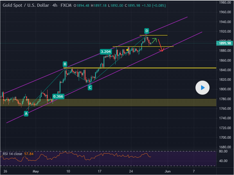Click the red down arrow drawing

tap(160, 46)
